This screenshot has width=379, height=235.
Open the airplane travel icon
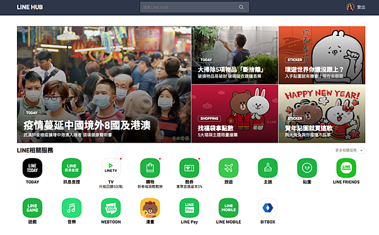pos(229,168)
